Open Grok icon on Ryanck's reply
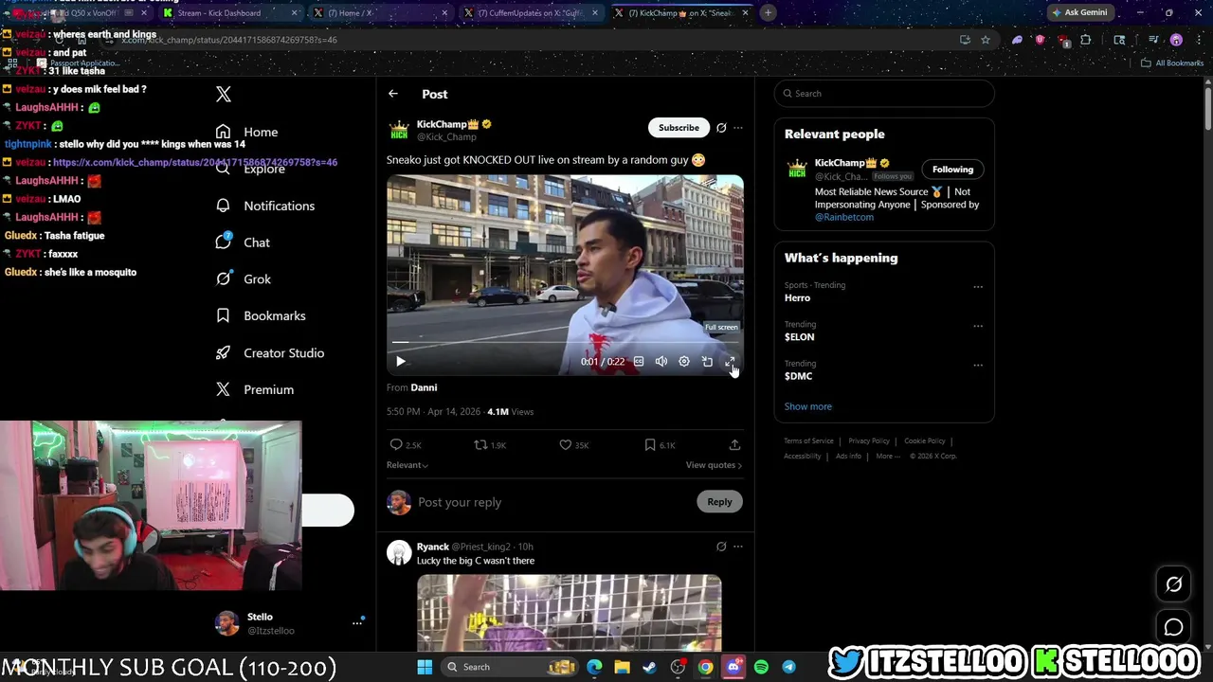 (x=721, y=547)
